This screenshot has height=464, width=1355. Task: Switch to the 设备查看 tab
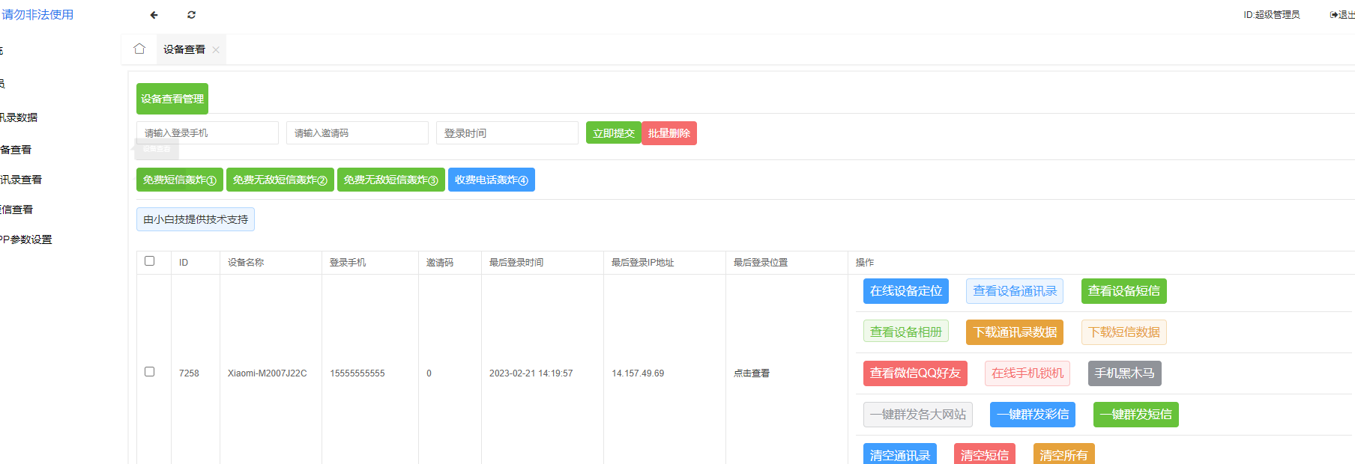tap(184, 50)
